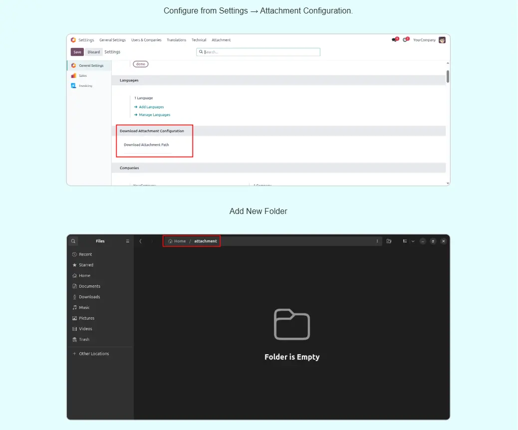Click the Add Languages link
518x430 pixels.
pos(151,107)
